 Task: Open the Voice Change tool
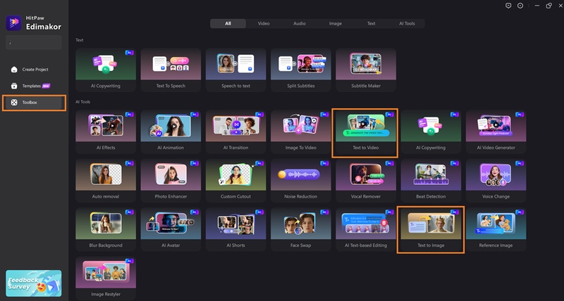pos(496,181)
